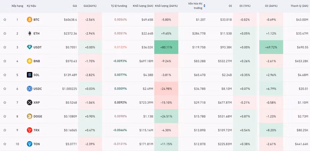Click ETH market cap $284.77B
This screenshot has height=151, width=310.
point(199,34)
